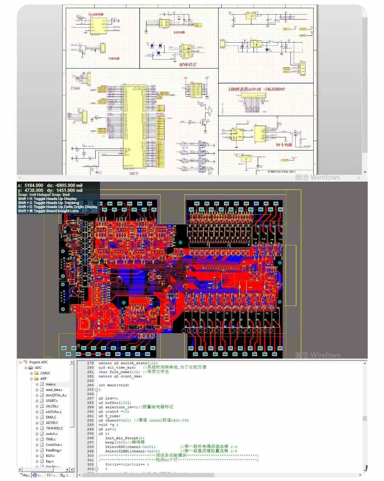Click the sst25vfxx.c file icon
The width and height of the screenshot is (384, 481).
[x=42, y=412]
